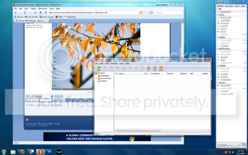Click the FlashGet horizontal scrollbar thumb
248x155 pixels.
139,130
